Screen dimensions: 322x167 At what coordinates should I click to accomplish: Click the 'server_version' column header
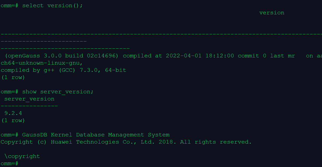[x=29, y=99]
